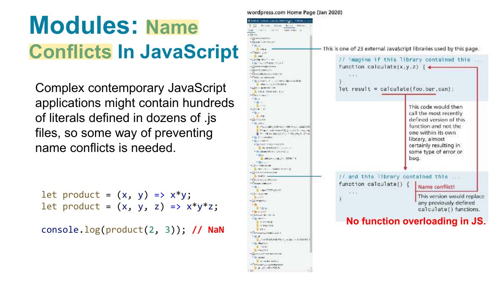The width and height of the screenshot is (500, 281).
Task: Open the underlined Sources tab in devtools
Action: point(289,26)
